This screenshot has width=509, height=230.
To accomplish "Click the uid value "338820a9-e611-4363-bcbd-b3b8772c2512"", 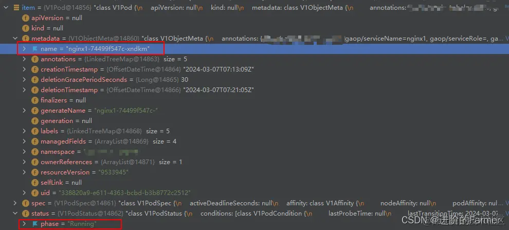I will point(124,192).
